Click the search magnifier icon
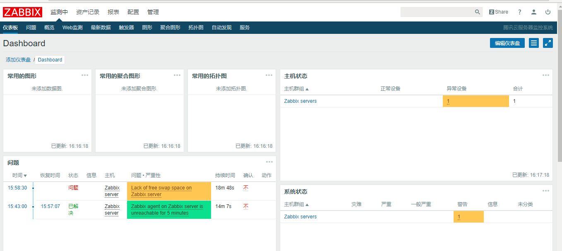Viewport: 562px width, 251px height. tap(477, 12)
